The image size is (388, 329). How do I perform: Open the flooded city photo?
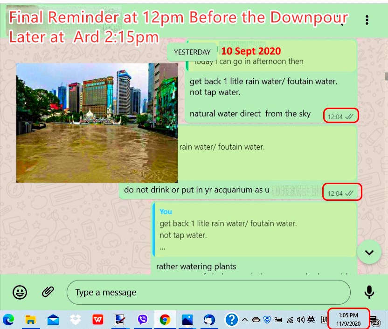point(97,123)
